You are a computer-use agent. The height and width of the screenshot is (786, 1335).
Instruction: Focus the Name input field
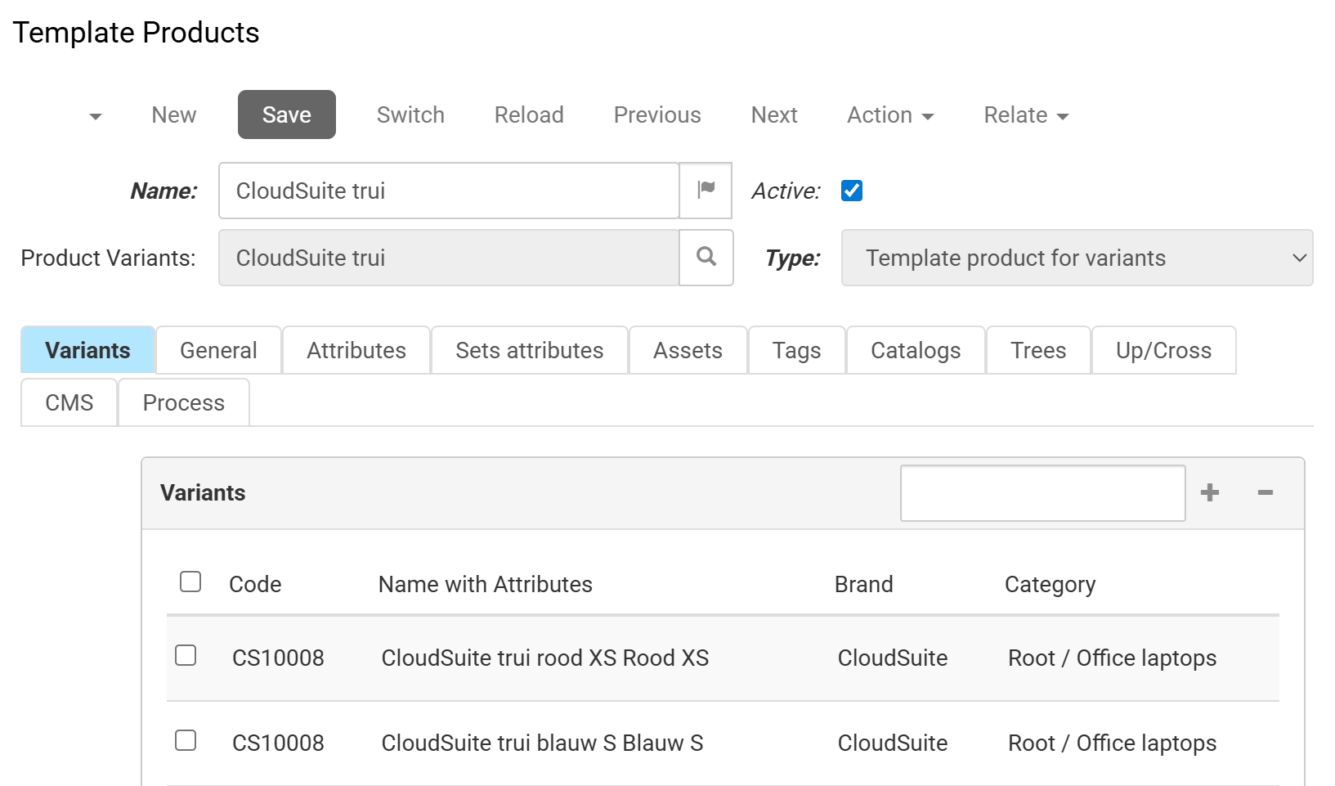449,191
